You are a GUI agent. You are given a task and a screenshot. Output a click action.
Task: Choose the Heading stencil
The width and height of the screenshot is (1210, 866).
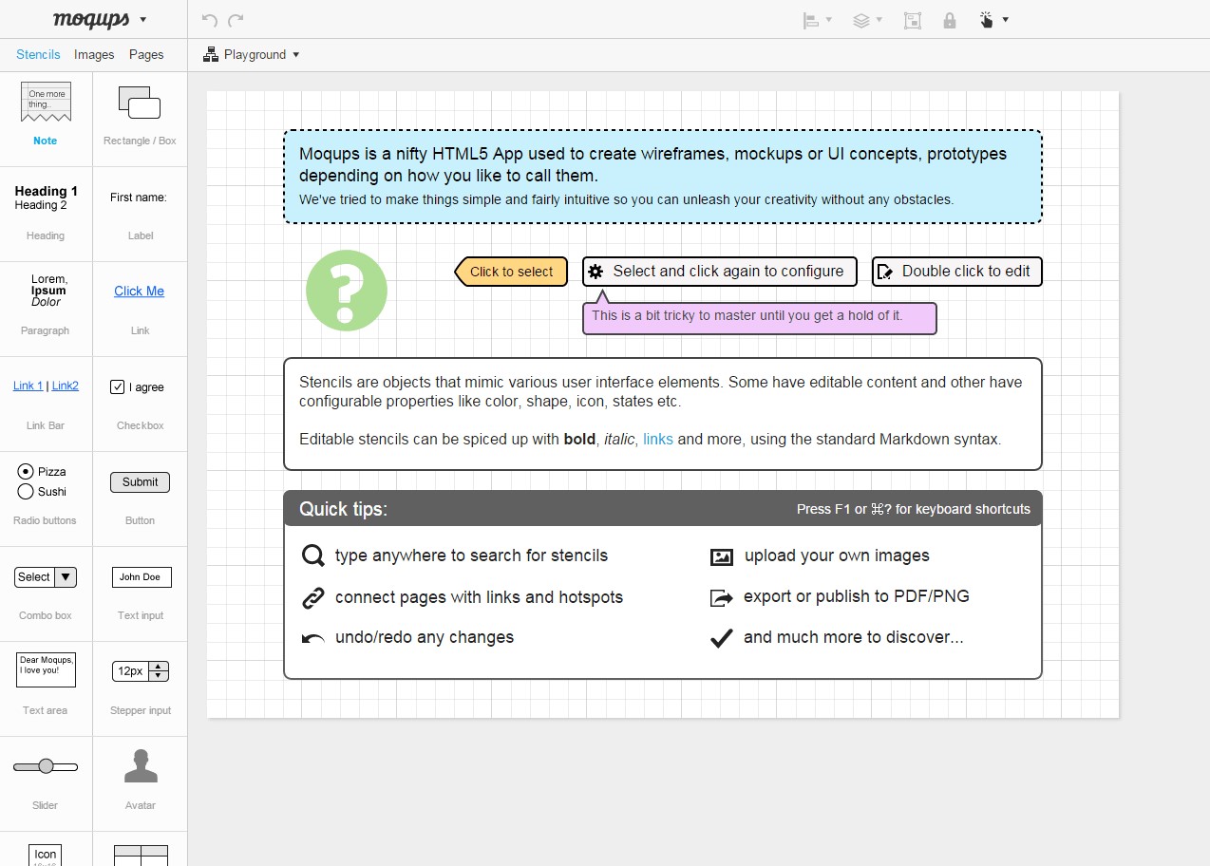coord(46,214)
